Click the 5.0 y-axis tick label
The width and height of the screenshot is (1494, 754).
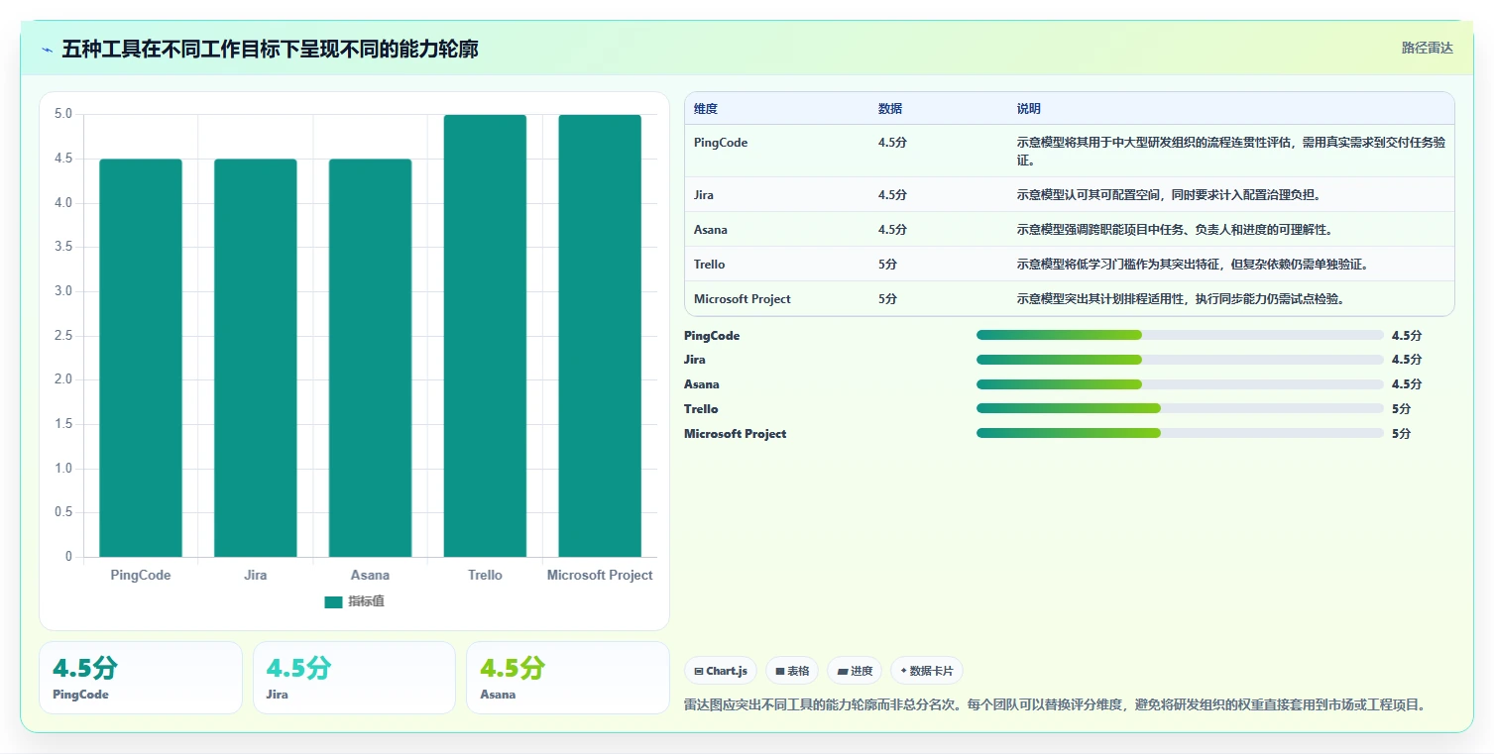pos(62,114)
